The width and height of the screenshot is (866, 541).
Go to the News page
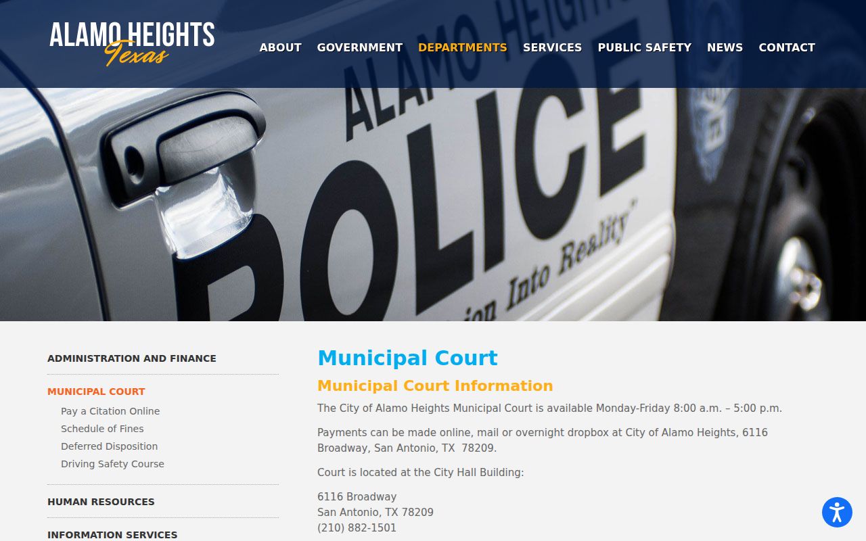click(725, 47)
